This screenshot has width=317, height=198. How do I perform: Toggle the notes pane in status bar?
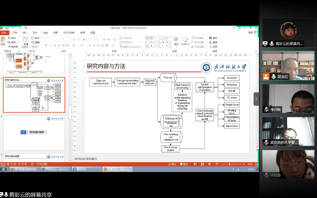point(172,164)
